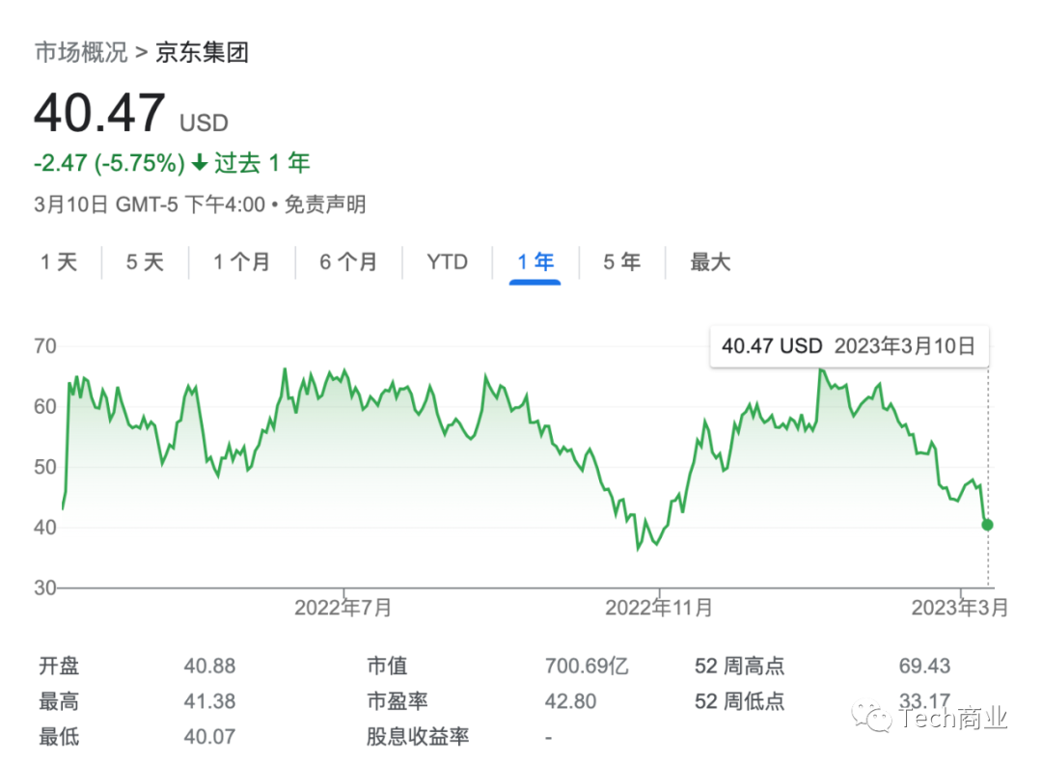1042x763 pixels.
Task: Click the 69.43 52-week high value
Action: tap(924, 666)
